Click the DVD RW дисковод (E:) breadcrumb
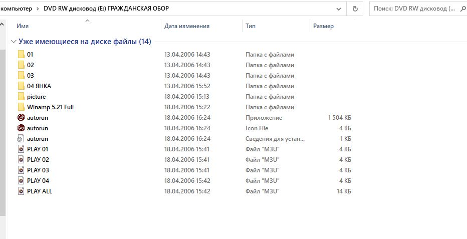 pos(106,9)
